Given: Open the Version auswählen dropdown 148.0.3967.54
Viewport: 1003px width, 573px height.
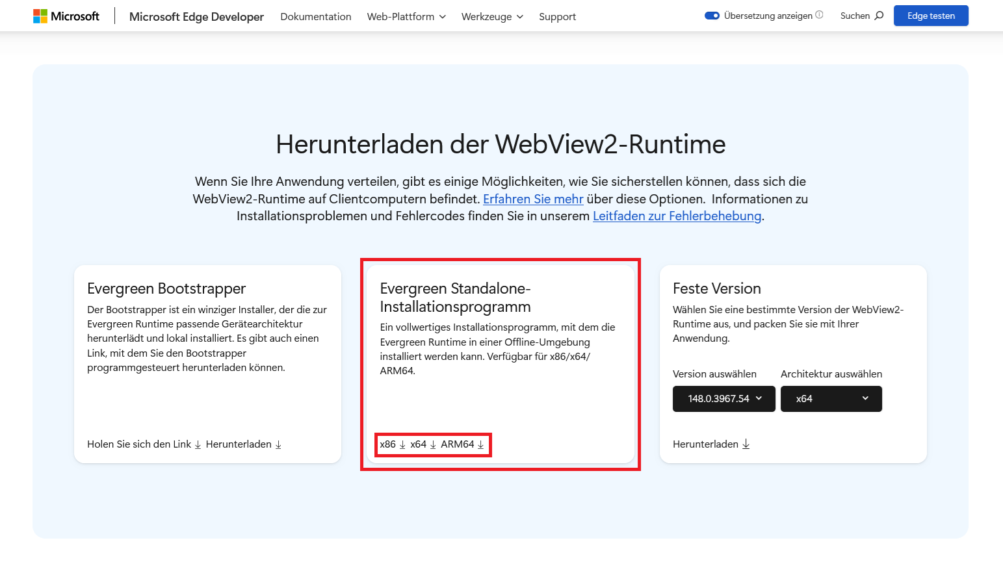Looking at the screenshot, I should 724,399.
